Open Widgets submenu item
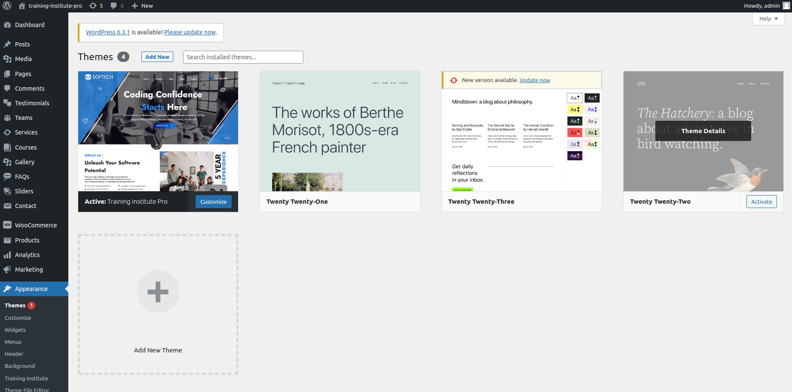Image resolution: width=792 pixels, height=392 pixels. pyautogui.click(x=15, y=330)
